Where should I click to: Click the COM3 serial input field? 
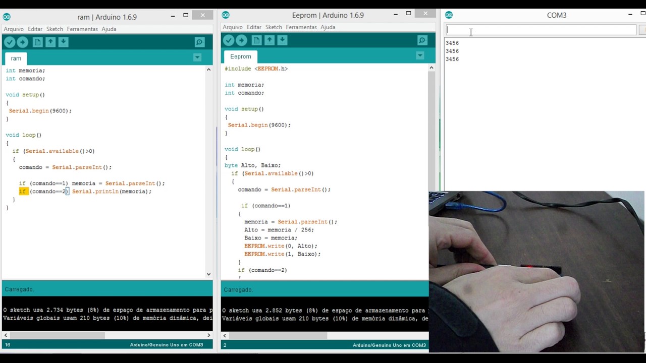click(541, 30)
